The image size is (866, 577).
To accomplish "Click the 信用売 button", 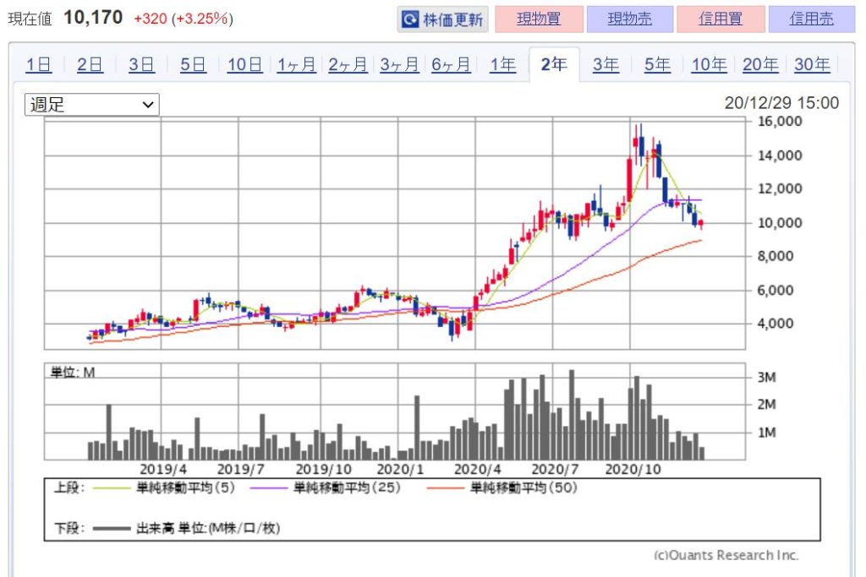I will [x=811, y=19].
